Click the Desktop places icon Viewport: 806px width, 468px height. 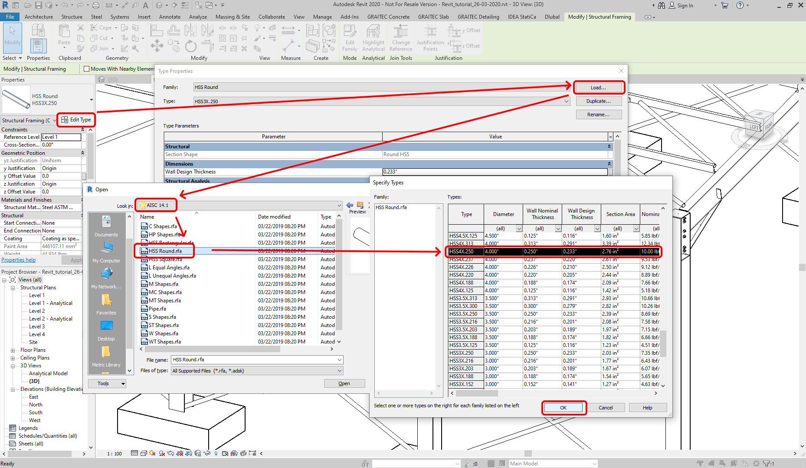pos(106,326)
